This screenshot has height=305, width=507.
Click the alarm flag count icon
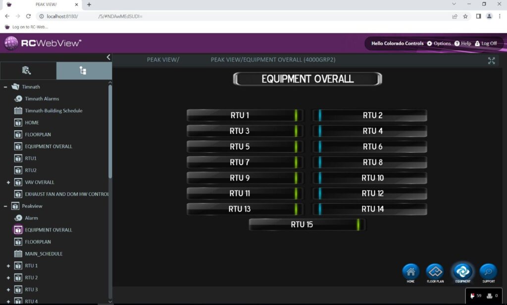[x=472, y=296]
